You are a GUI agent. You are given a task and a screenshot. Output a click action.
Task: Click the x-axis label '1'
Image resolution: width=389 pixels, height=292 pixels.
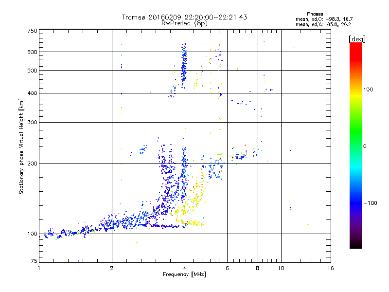[39, 268]
